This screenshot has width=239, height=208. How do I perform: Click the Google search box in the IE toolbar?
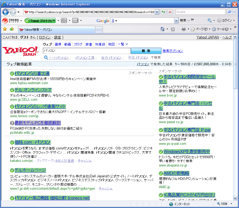tap(201, 12)
